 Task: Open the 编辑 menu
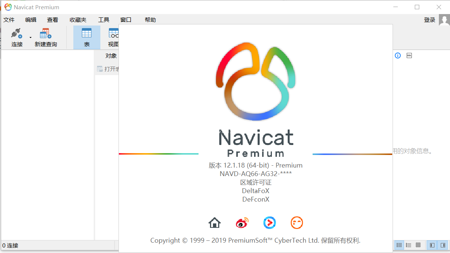[31, 20]
